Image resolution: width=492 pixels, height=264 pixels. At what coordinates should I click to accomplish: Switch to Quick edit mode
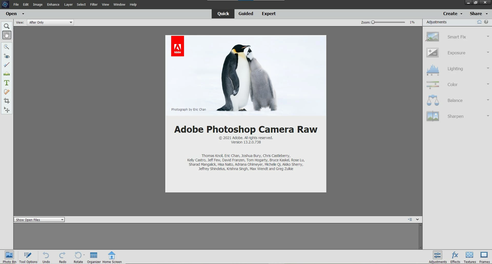[x=223, y=14]
